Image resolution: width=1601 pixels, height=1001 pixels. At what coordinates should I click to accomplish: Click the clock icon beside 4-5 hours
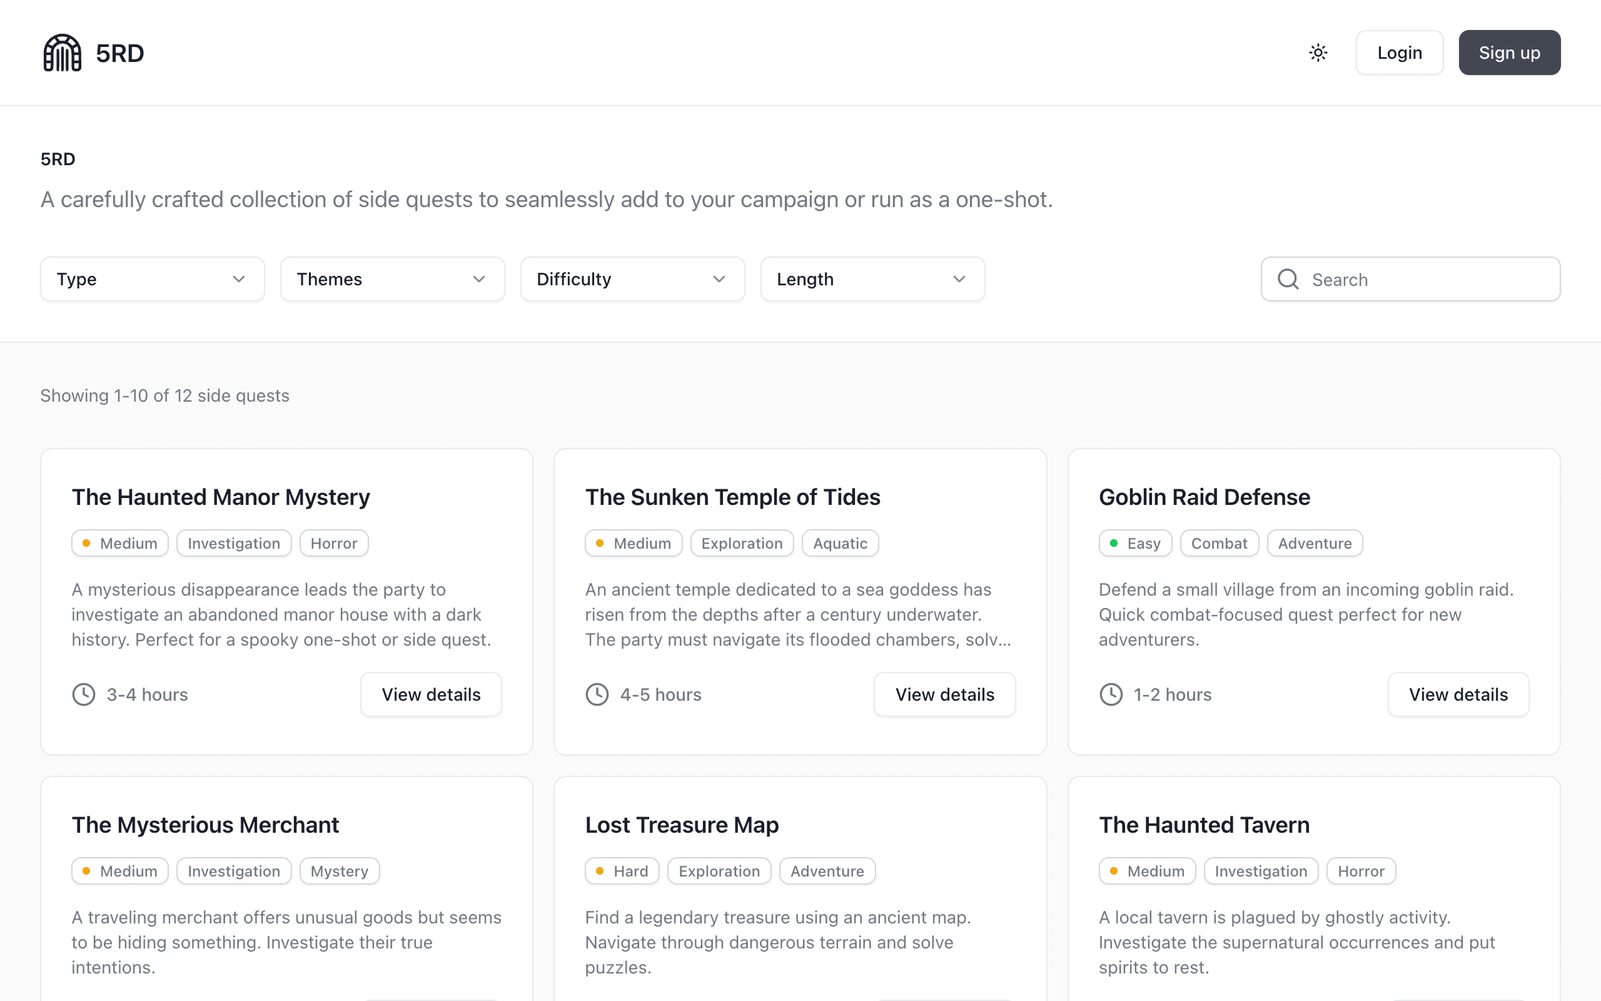point(597,694)
